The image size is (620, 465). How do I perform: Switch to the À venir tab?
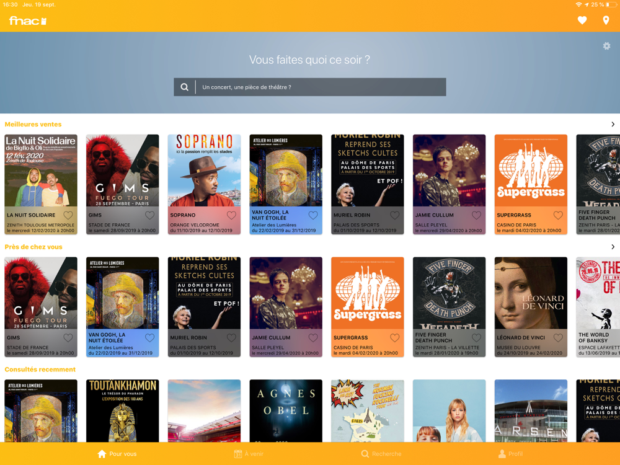249,454
